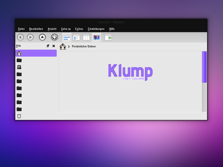This screenshot has height=167, width=223.
Task: Detach the Orte panel with the float button
Action: (x=48, y=46)
